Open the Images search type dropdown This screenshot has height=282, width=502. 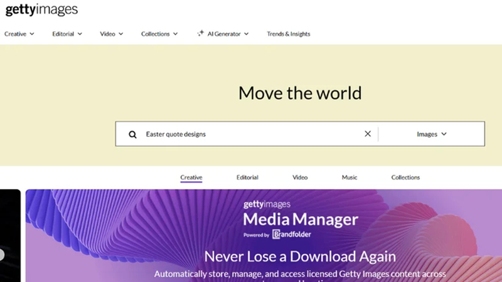pos(432,134)
